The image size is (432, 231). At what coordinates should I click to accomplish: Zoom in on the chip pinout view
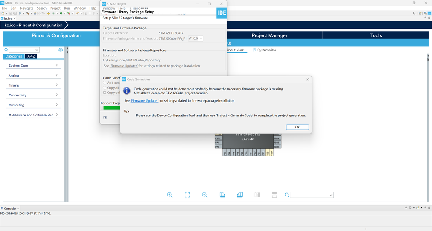click(x=170, y=195)
